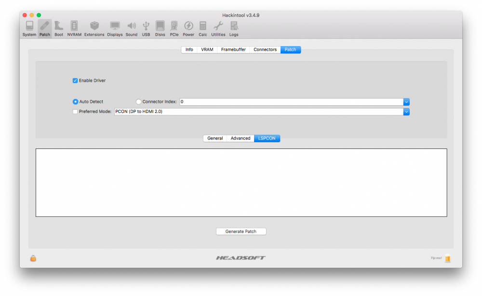
Task: Click the green zoom window button
Action: 39,15
